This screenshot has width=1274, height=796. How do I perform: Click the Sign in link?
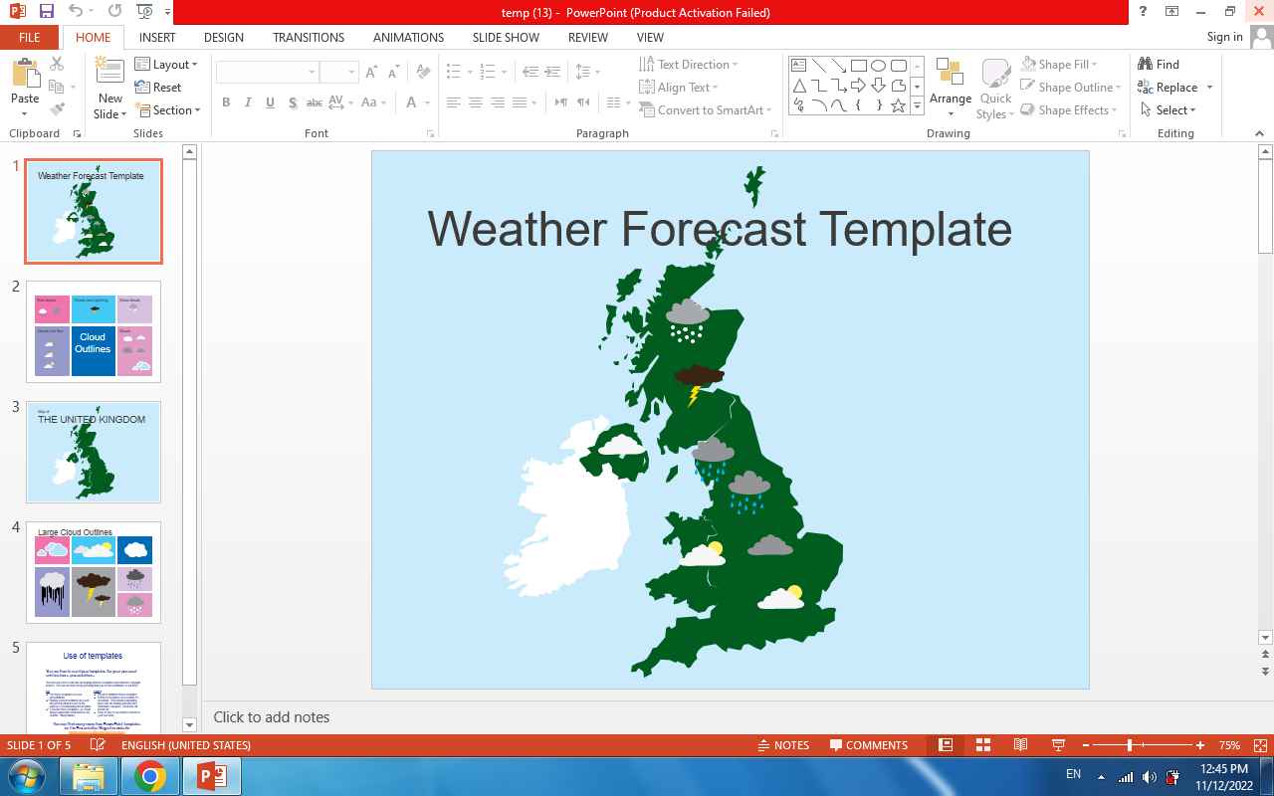pos(1224,37)
